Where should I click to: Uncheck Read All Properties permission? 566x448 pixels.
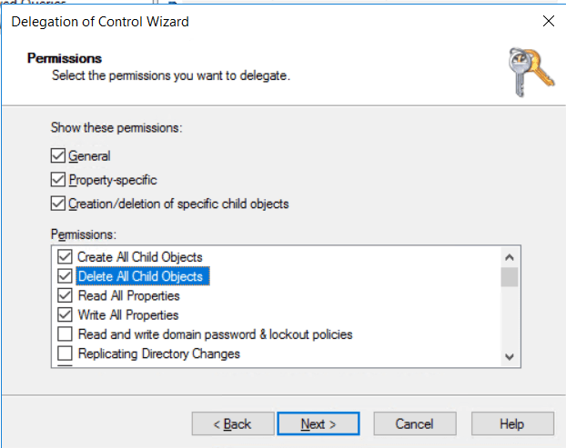[65, 295]
